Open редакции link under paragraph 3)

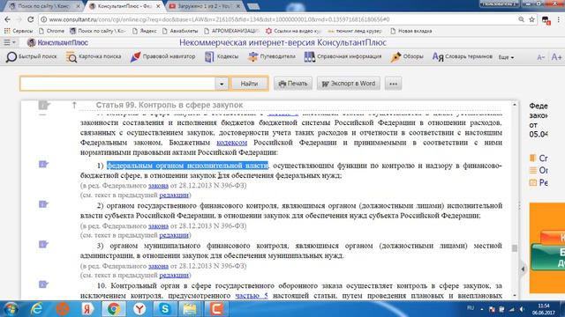click(x=174, y=275)
